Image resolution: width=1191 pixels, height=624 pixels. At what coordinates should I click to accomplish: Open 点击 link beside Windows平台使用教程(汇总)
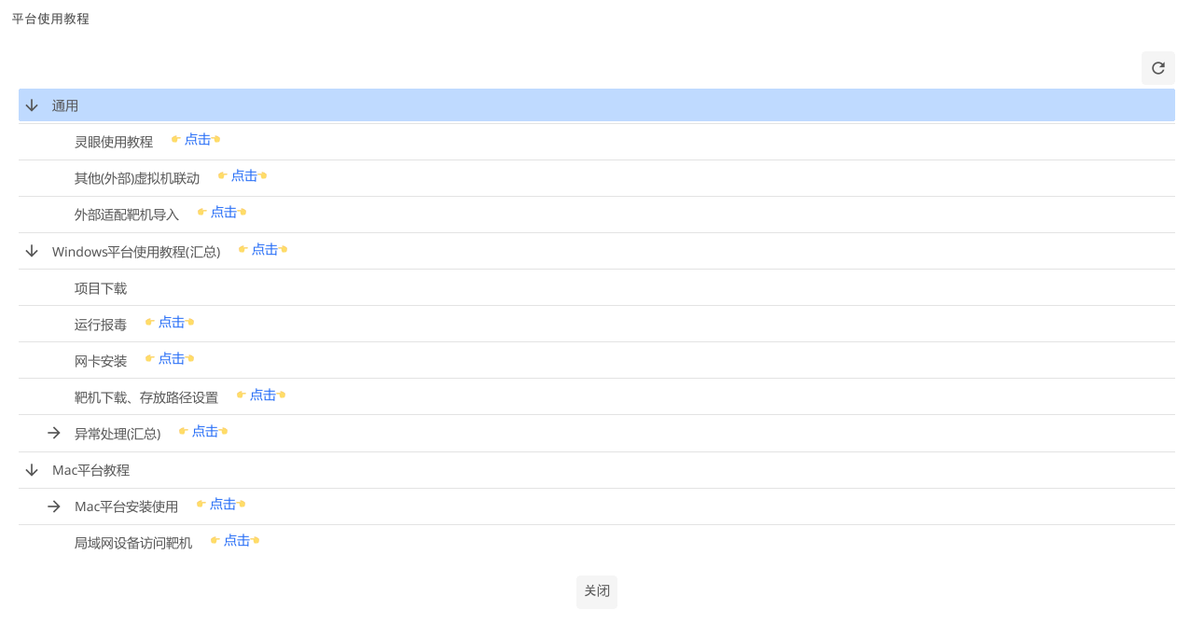tap(264, 250)
